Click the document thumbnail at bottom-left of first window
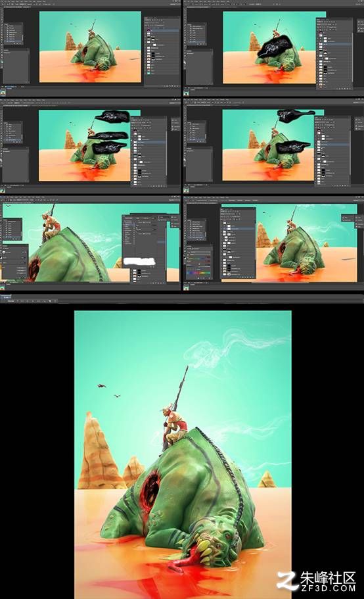364x599 pixels. (x=3, y=90)
